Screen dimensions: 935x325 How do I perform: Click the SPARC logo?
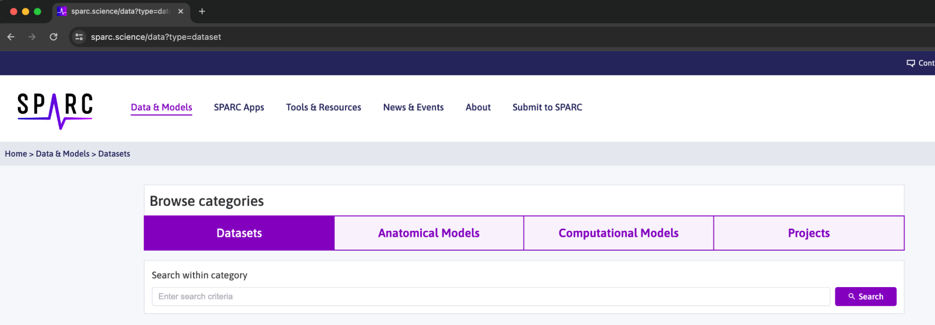[55, 110]
